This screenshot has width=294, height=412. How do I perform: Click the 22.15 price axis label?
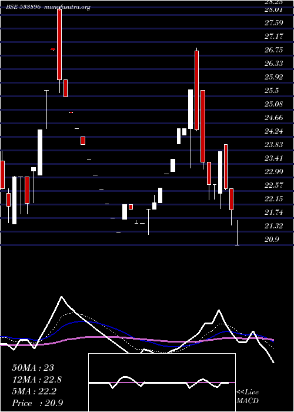coord(273,199)
